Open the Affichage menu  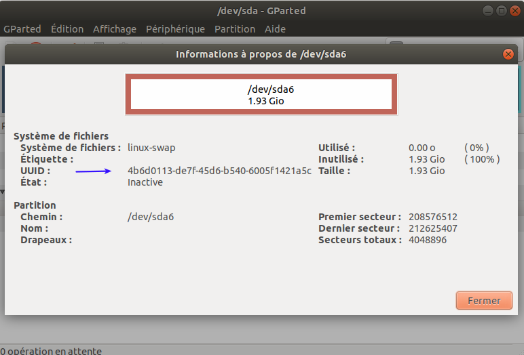115,29
